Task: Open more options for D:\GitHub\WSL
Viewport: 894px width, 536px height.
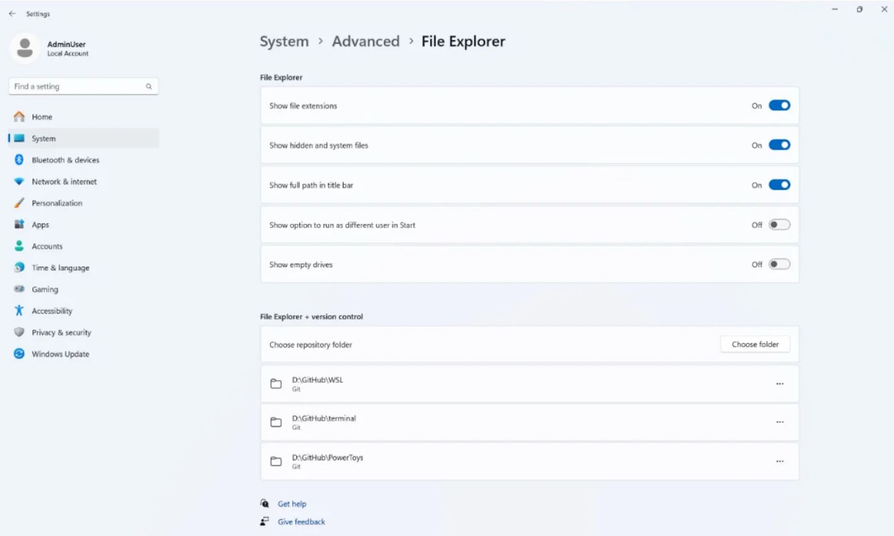Action: point(780,384)
